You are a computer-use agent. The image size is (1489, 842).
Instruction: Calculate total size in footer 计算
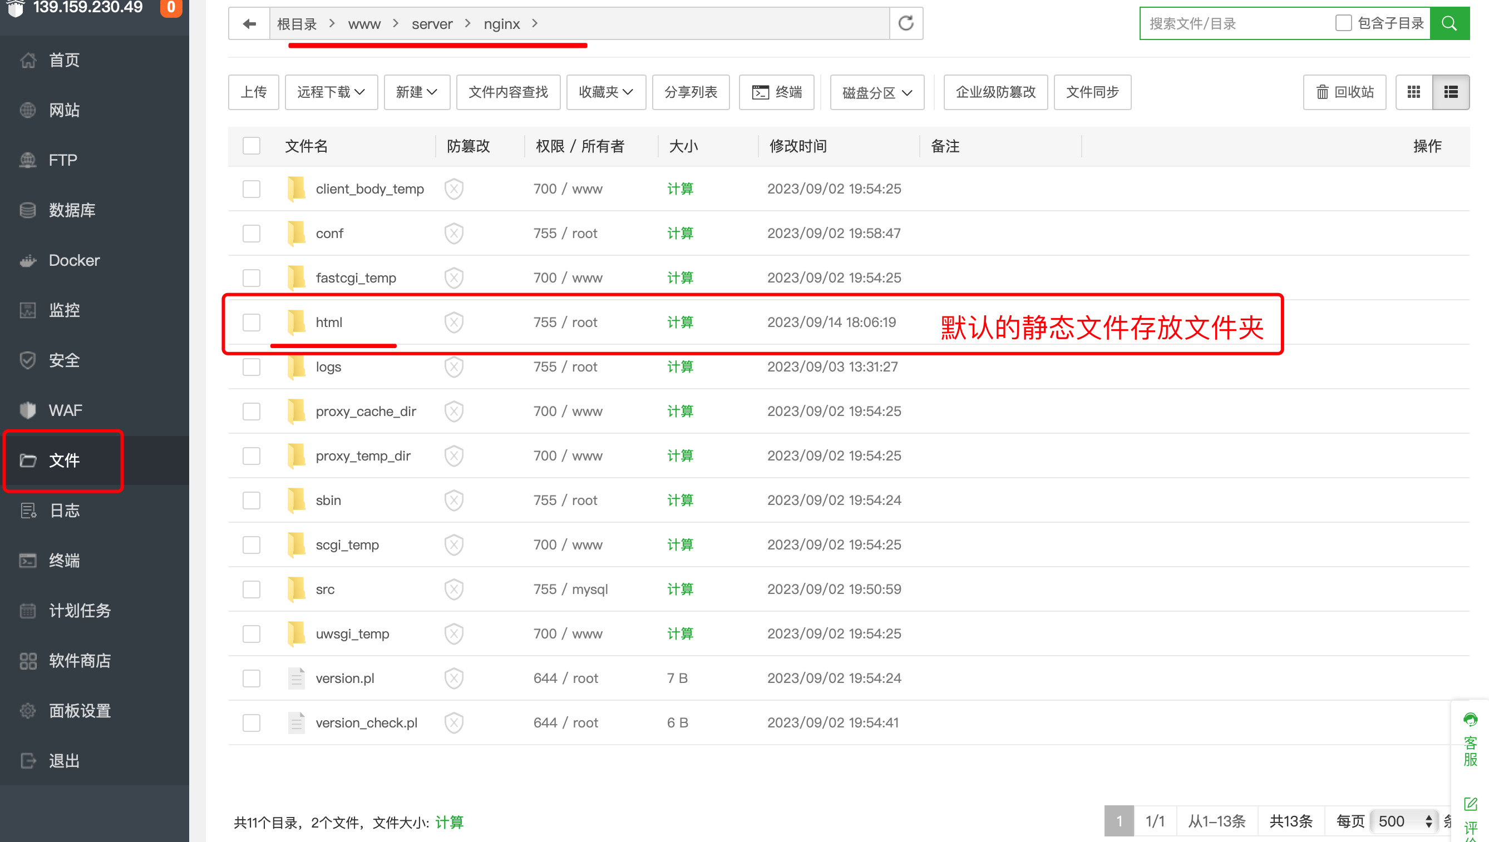[x=449, y=822]
